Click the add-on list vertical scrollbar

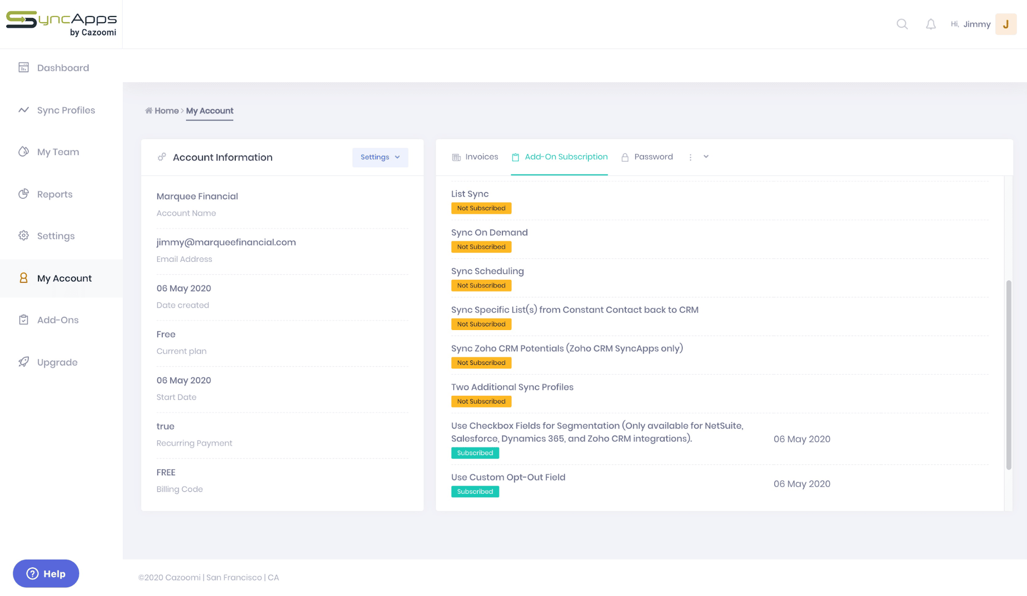tap(1009, 375)
